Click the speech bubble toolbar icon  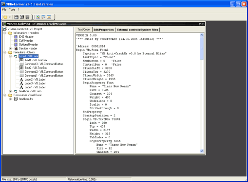coord(43,17)
